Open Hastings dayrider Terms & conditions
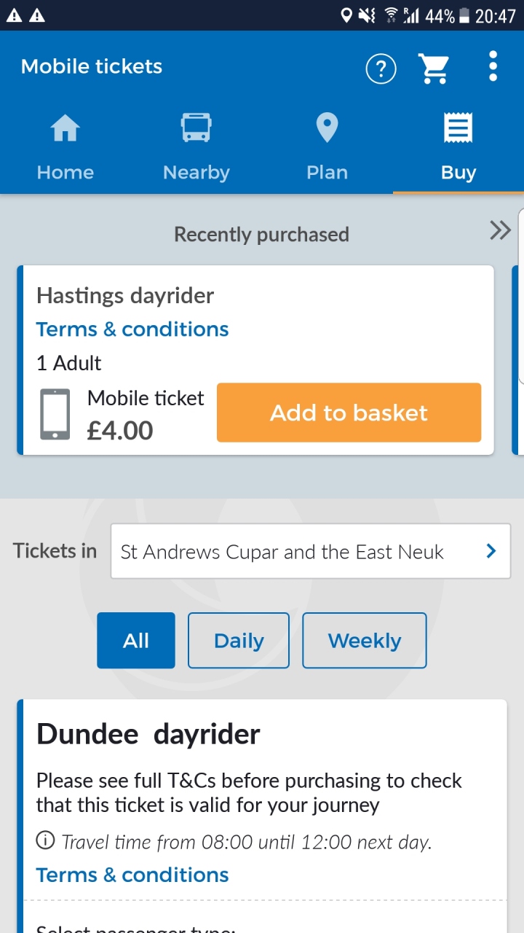This screenshot has height=933, width=524. [x=132, y=329]
